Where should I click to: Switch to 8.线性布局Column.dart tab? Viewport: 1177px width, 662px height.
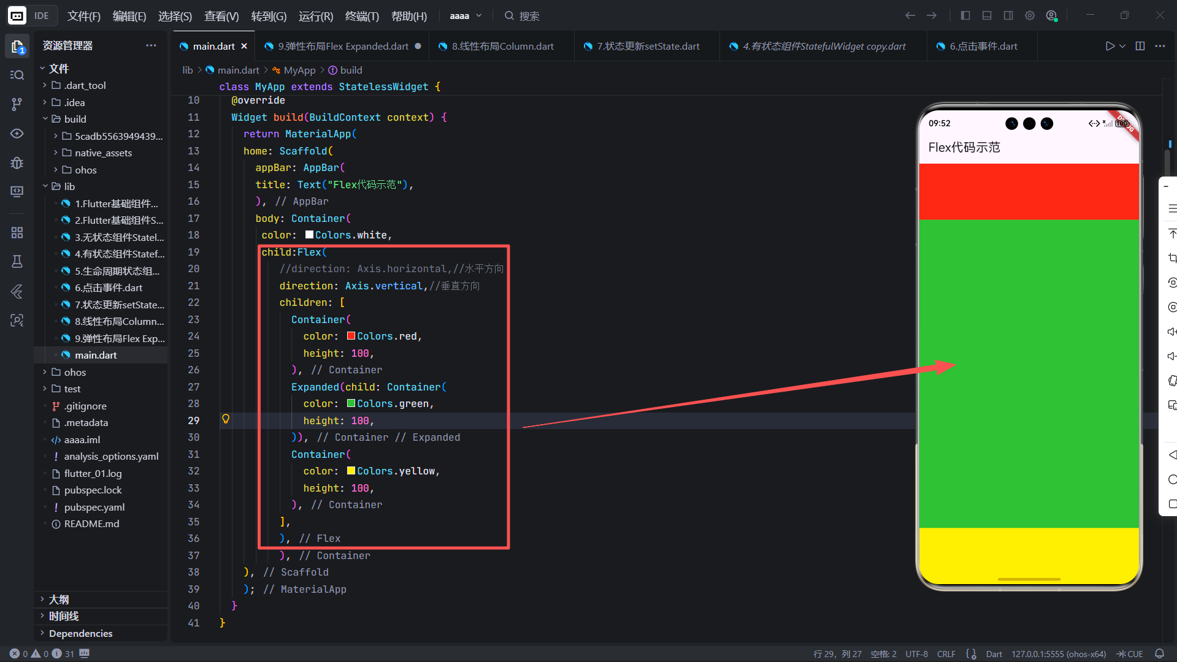click(x=502, y=46)
